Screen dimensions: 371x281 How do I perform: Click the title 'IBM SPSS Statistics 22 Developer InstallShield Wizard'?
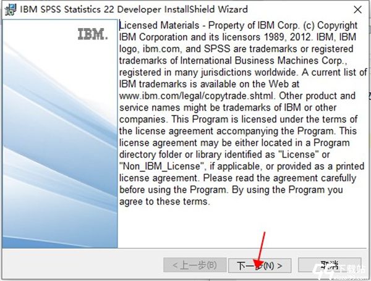(x=134, y=9)
